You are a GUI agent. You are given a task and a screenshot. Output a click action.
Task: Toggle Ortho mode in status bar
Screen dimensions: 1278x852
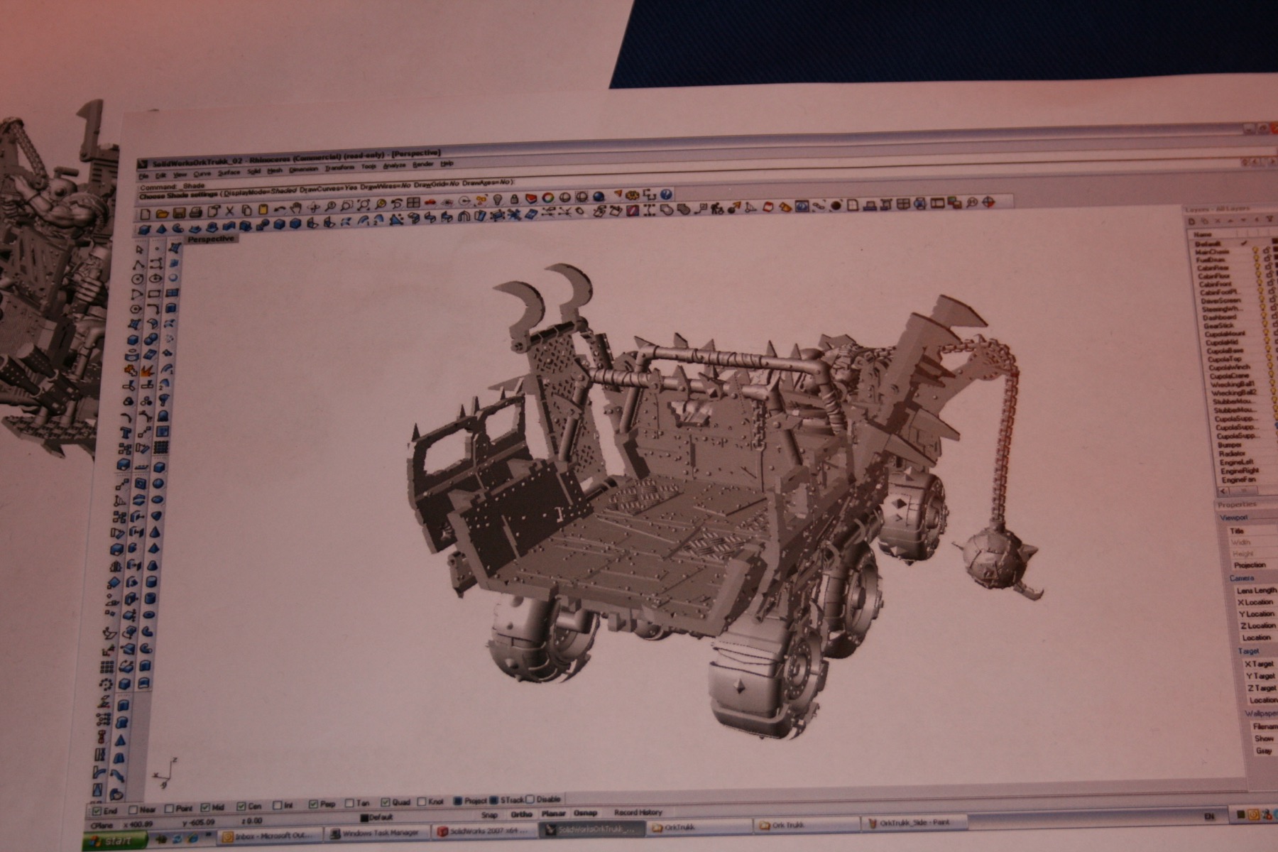click(x=521, y=814)
